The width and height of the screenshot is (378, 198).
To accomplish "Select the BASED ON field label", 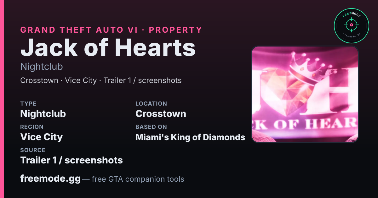I will pyautogui.click(x=151, y=127).
